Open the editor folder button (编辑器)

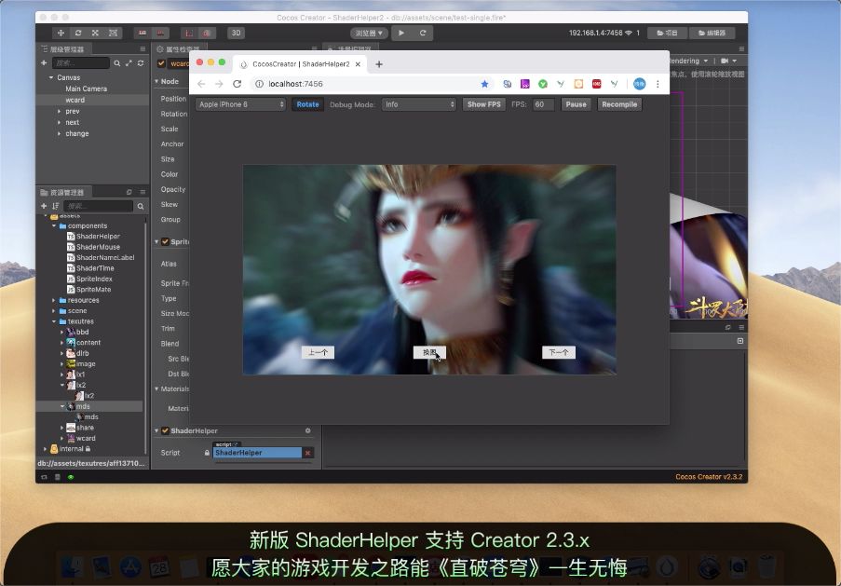click(x=712, y=33)
